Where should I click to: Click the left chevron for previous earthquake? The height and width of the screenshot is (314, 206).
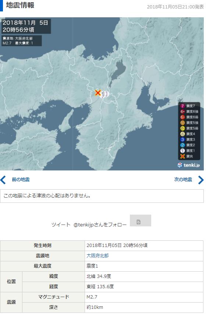click(3, 180)
